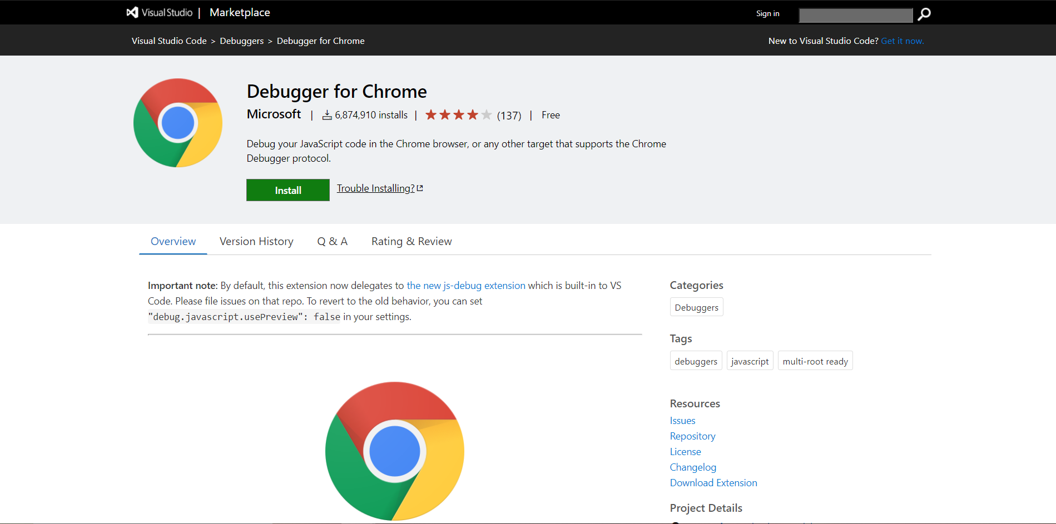Open the License link
Screen dimensions: 1056x524
pos(685,452)
